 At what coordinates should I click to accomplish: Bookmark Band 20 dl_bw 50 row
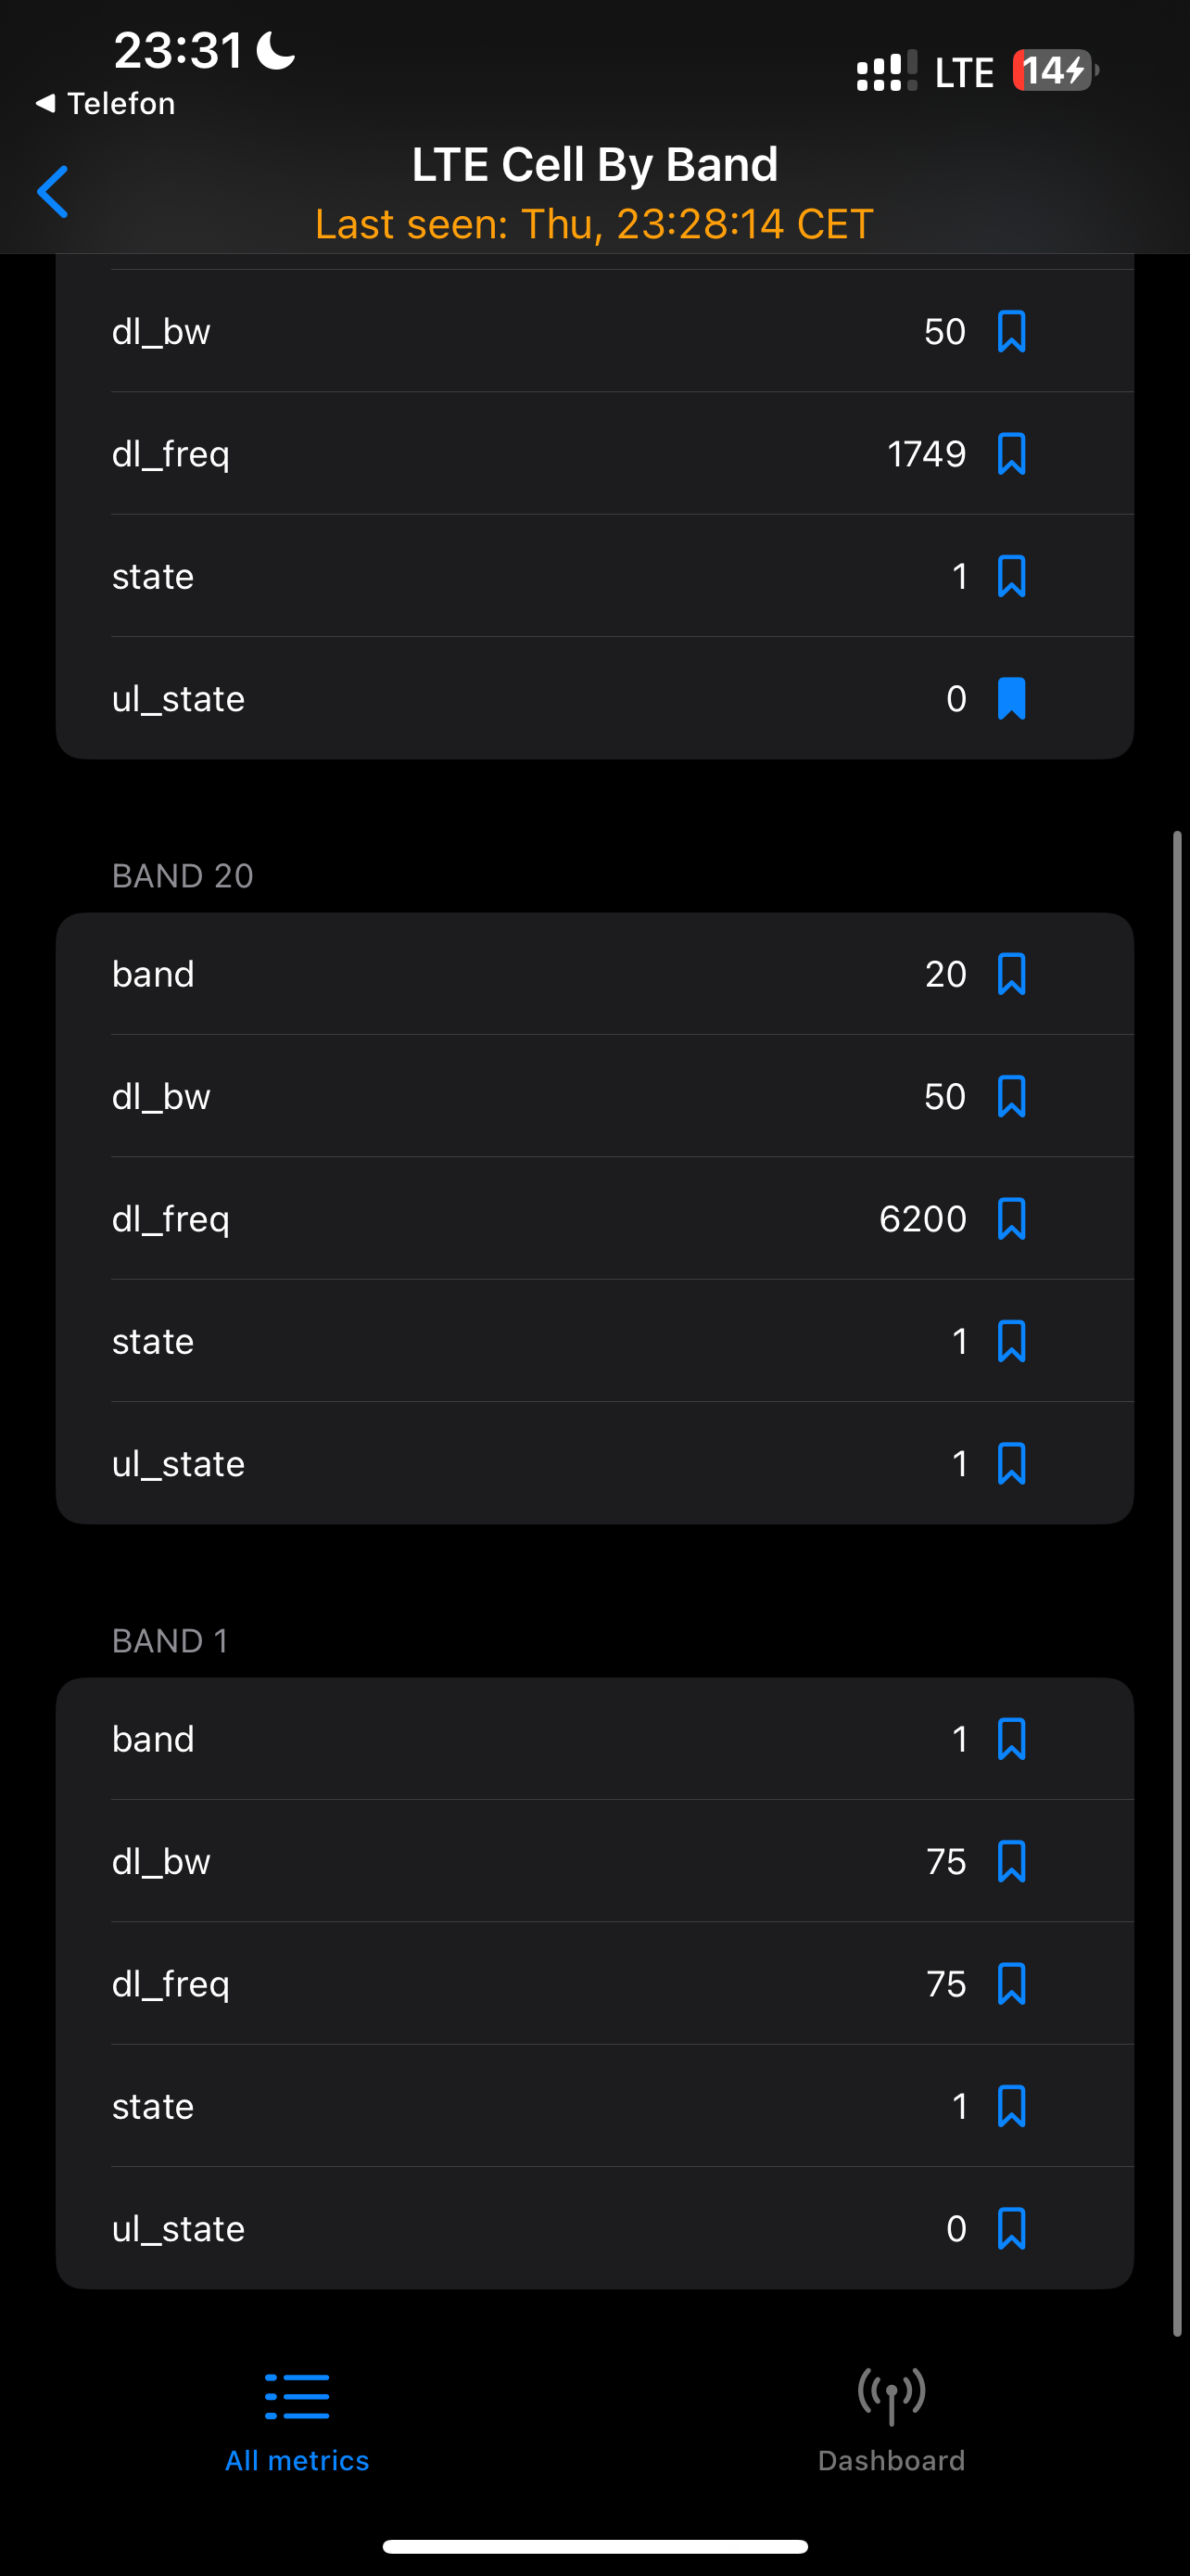(1011, 1097)
